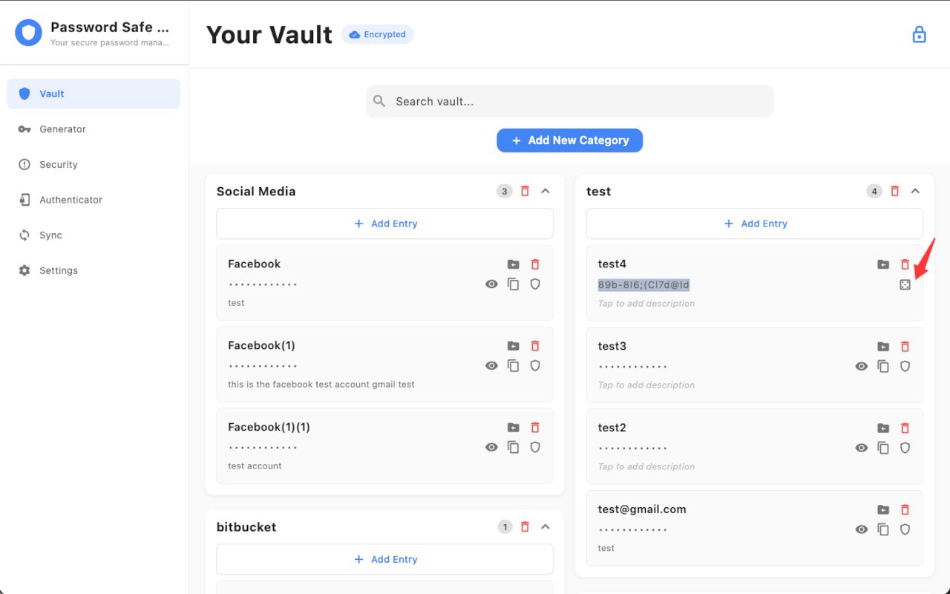950x594 pixels.
Task: Delete the test4 entry
Action: 905,264
